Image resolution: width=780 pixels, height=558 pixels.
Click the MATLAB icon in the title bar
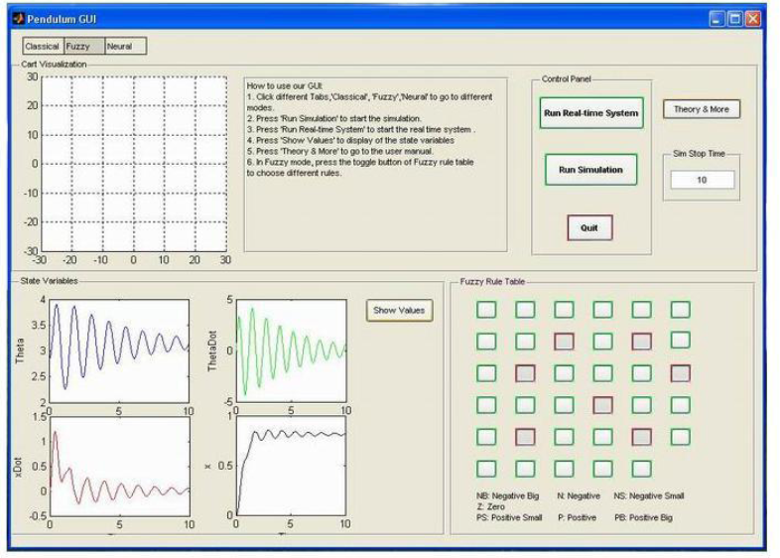pos(17,19)
